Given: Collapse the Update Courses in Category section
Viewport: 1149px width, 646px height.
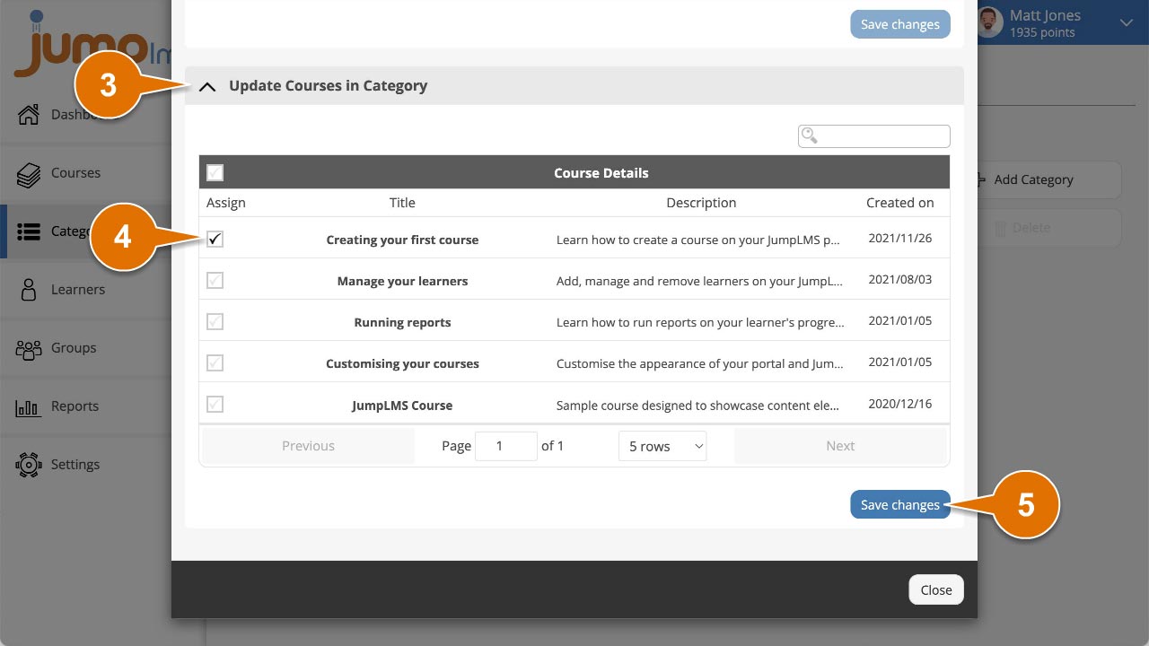Looking at the screenshot, I should point(207,87).
